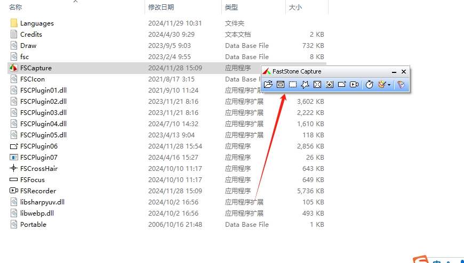
Task: Click the 732 KB size value
Action: point(313,46)
